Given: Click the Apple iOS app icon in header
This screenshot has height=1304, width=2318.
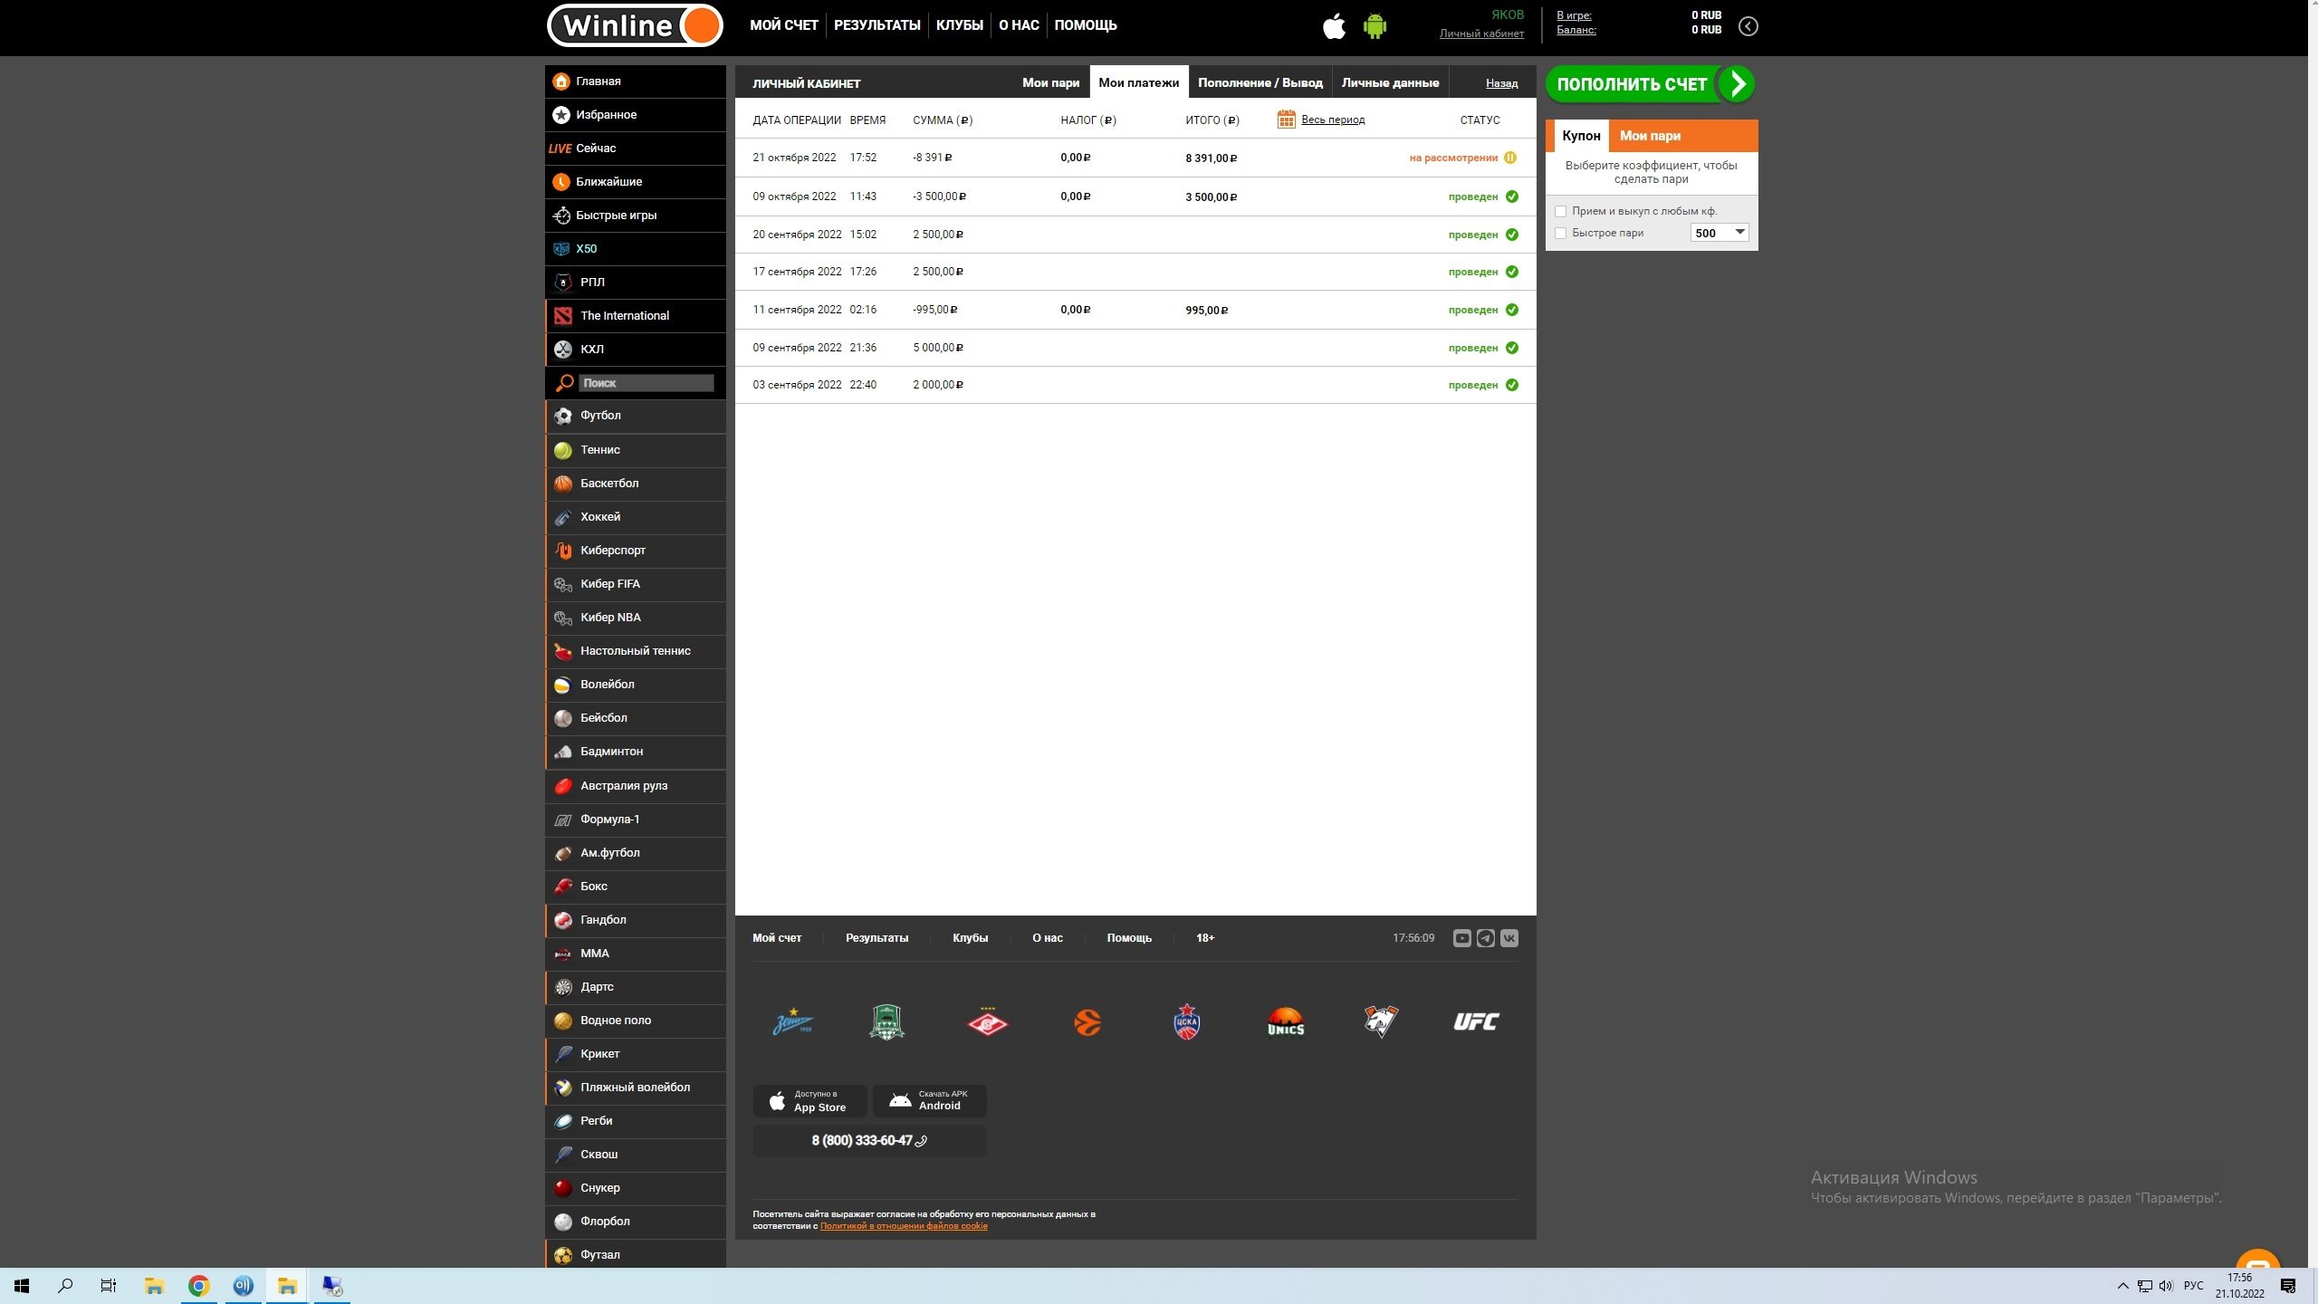Looking at the screenshot, I should point(1334,26).
